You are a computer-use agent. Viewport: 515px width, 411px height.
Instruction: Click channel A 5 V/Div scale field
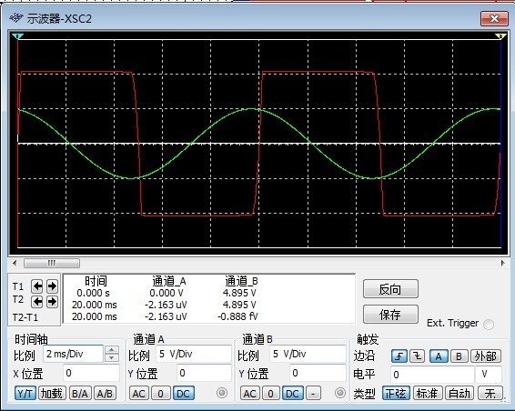[x=194, y=355]
